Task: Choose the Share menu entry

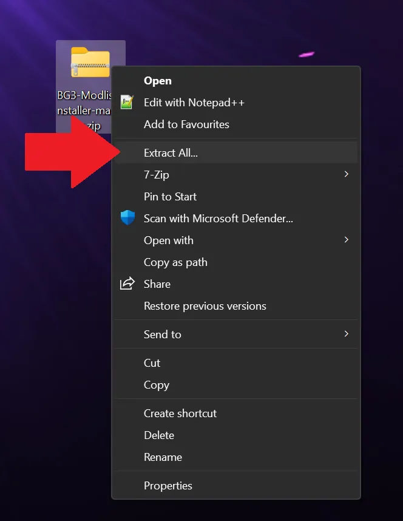Action: (x=236, y=284)
